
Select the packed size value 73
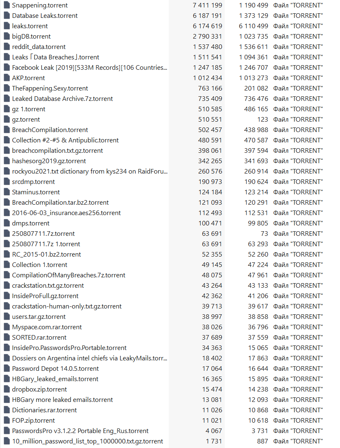click(x=265, y=234)
